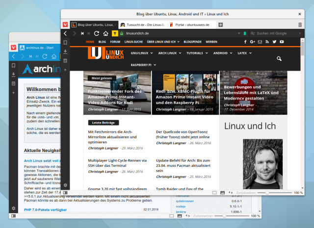Open the address bar history dropdown arrow

coord(239,33)
